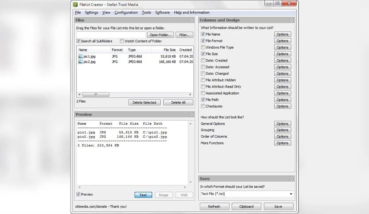369x214 pixels.
Task: Uncheck the File Format column
Action: pyautogui.click(x=203, y=41)
